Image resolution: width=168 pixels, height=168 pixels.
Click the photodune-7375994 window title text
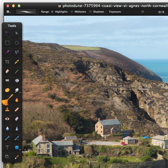(115, 6)
